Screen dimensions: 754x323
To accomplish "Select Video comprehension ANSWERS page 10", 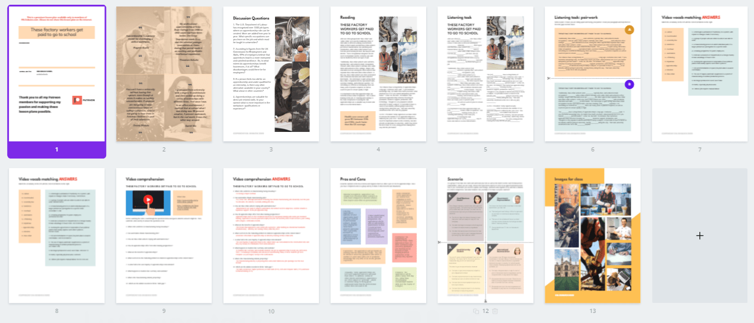I will coord(271,235).
